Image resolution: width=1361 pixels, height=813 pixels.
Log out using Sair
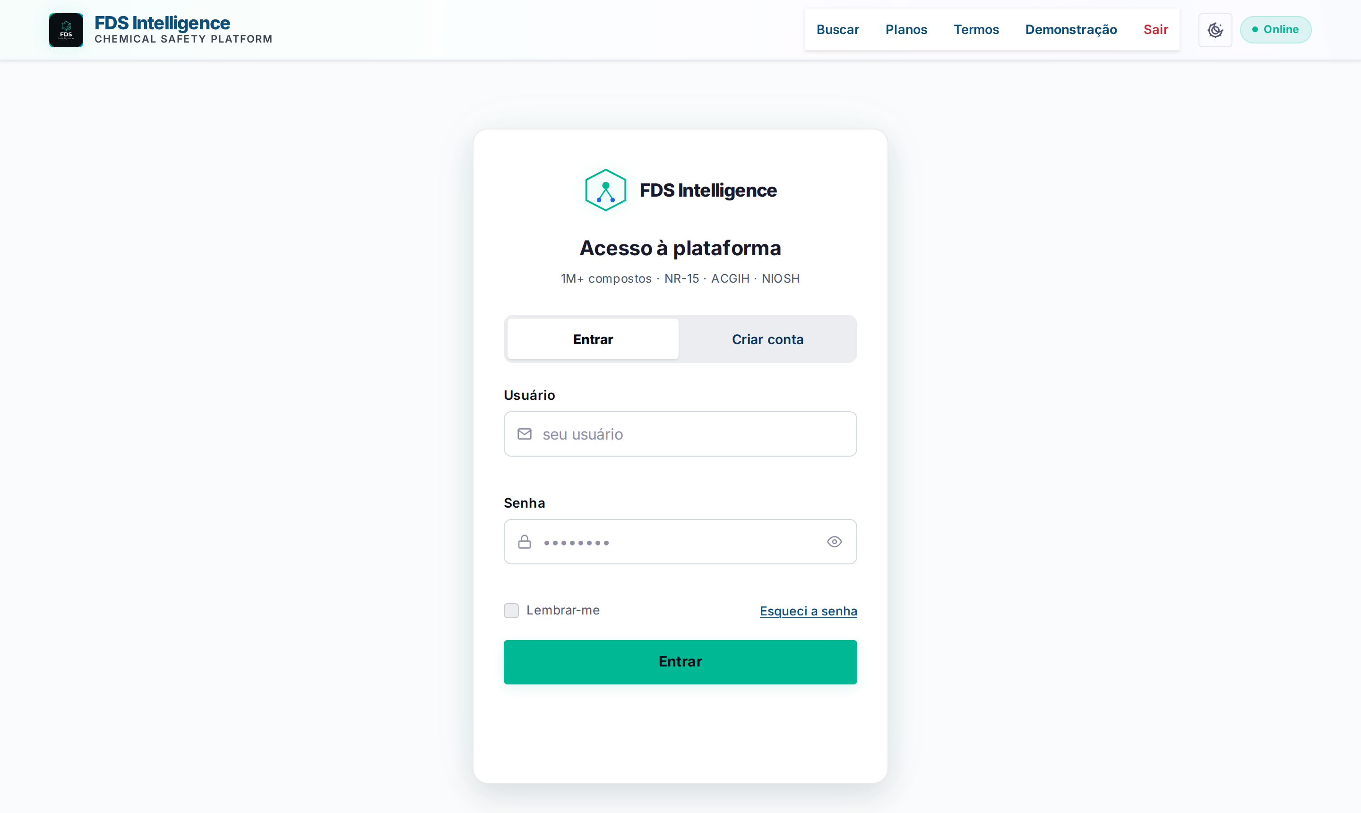point(1155,30)
